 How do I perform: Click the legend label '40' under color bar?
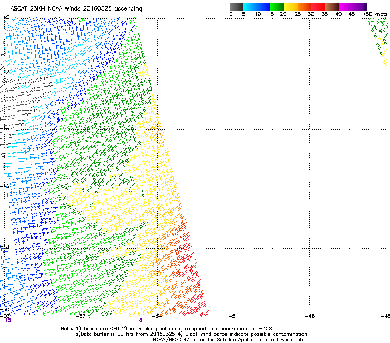(338, 14)
